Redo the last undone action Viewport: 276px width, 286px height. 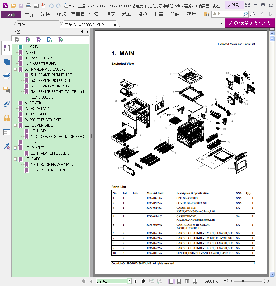[59, 6]
